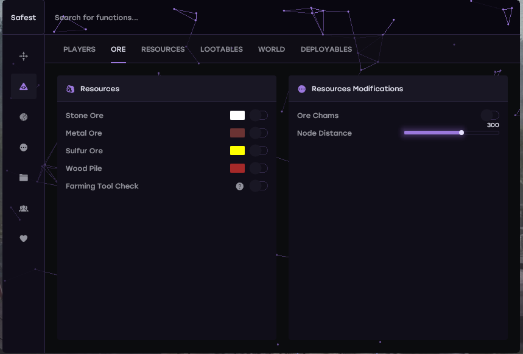Enable the Stone Ore toggle
Viewport: 523px width, 354px height.
pyautogui.click(x=259, y=116)
